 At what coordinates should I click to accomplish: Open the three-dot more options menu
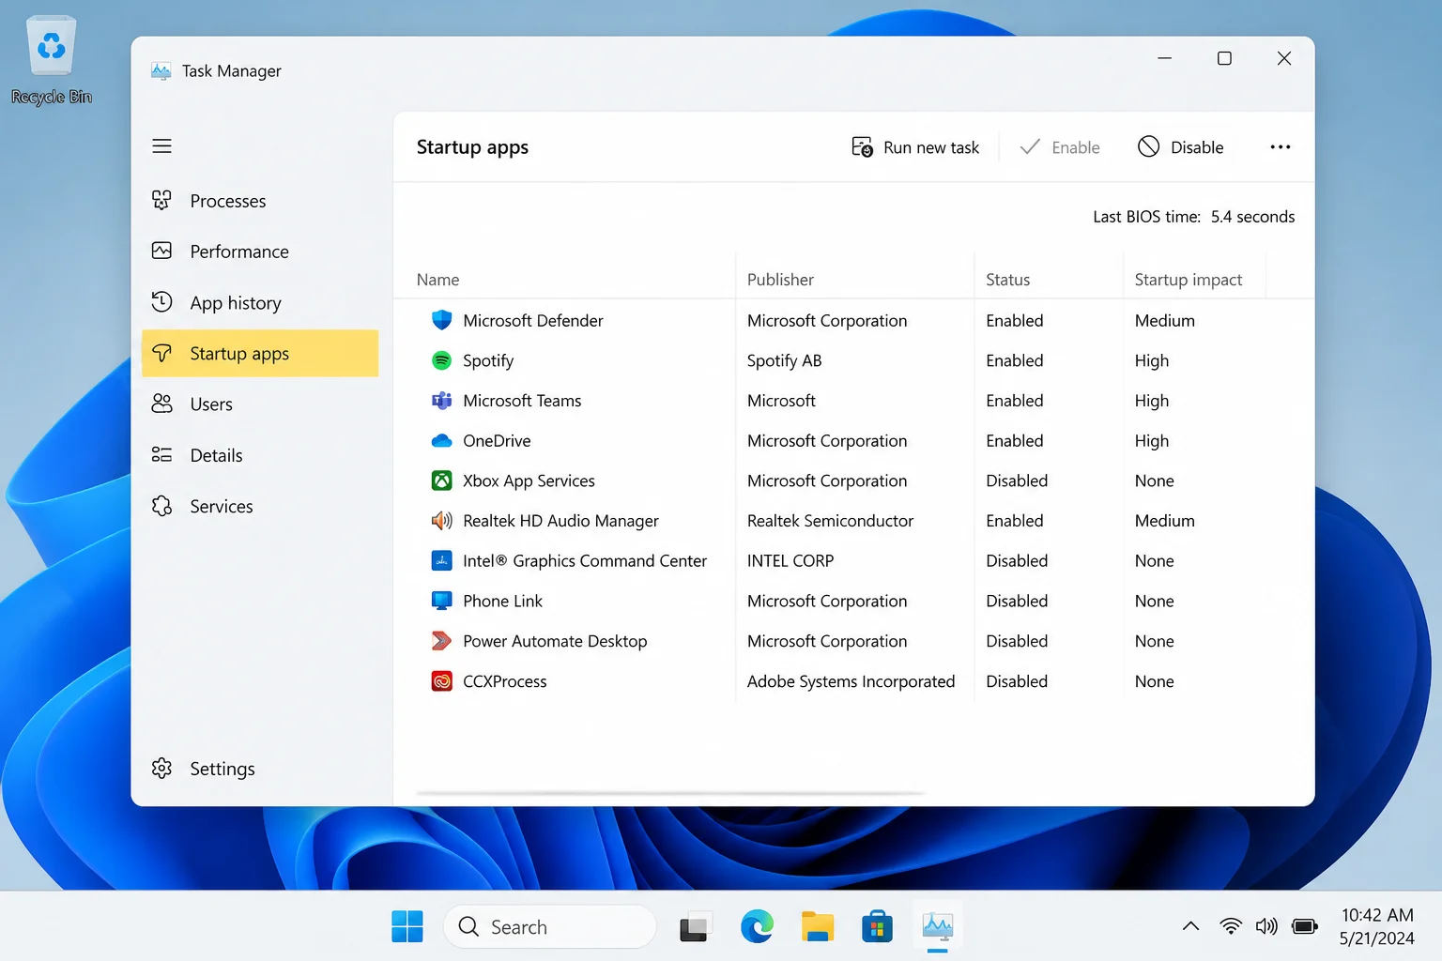click(x=1281, y=147)
